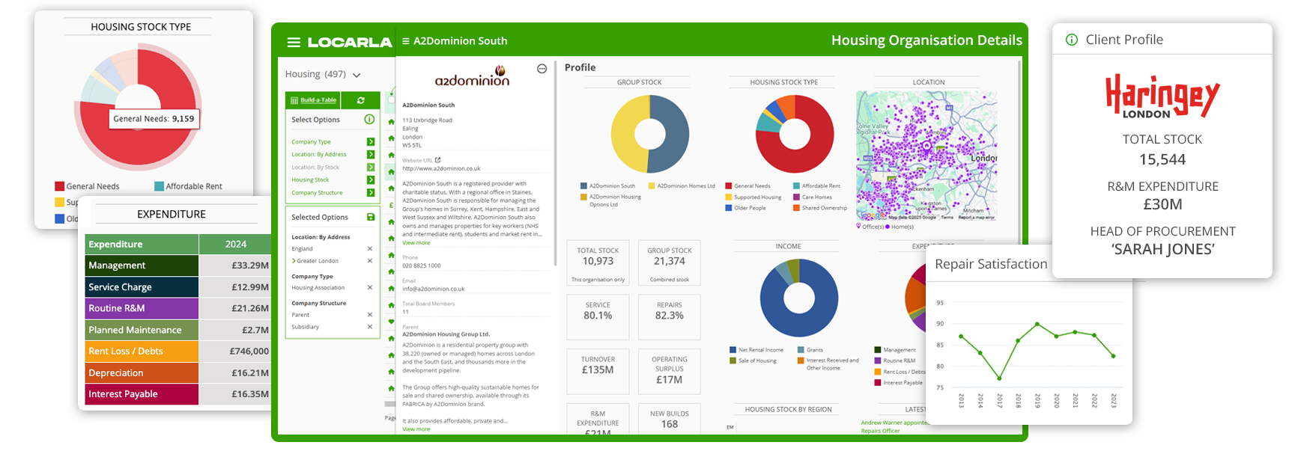Expand Greater London location tree item
The height and width of the screenshot is (451, 1289).
click(x=294, y=261)
